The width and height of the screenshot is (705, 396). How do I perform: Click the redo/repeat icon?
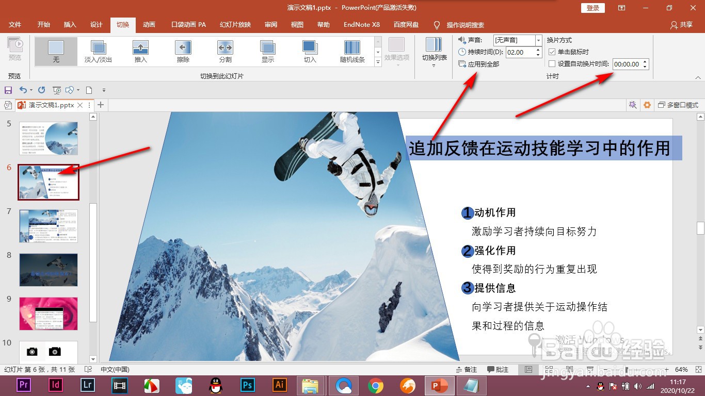pyautogui.click(x=42, y=90)
